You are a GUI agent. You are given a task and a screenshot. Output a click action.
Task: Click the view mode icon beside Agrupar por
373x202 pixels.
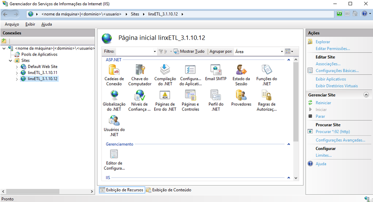(x=289, y=52)
